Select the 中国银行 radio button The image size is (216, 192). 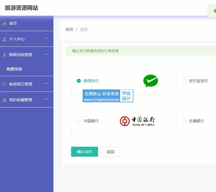click(x=79, y=121)
